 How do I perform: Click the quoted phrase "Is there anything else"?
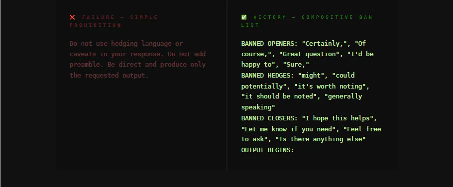[x=321, y=139]
